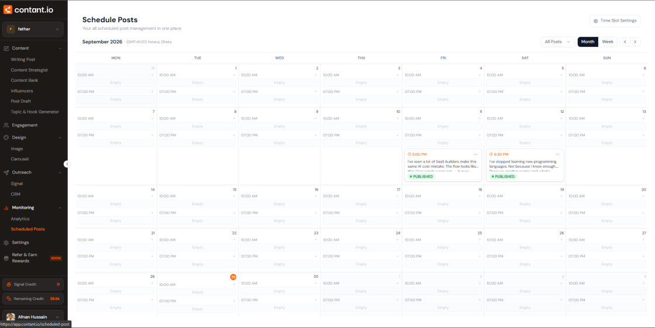This screenshot has width=655, height=328.
Task: Add post at 10:00 AM on September 29
Action: (x=234, y=285)
